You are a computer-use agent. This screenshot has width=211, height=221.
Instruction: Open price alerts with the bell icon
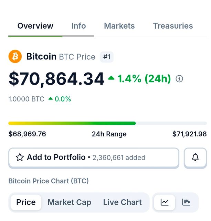(x=195, y=157)
